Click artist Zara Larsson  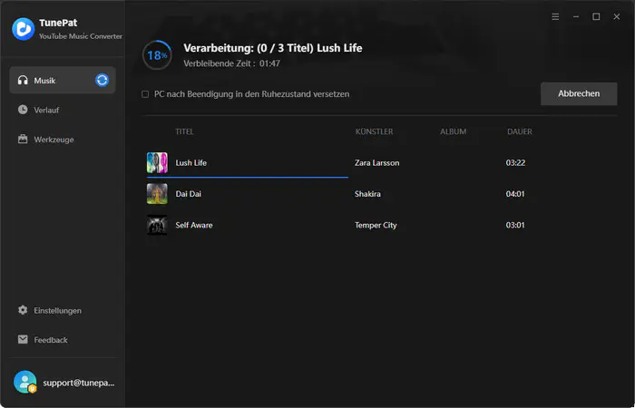pyautogui.click(x=377, y=162)
